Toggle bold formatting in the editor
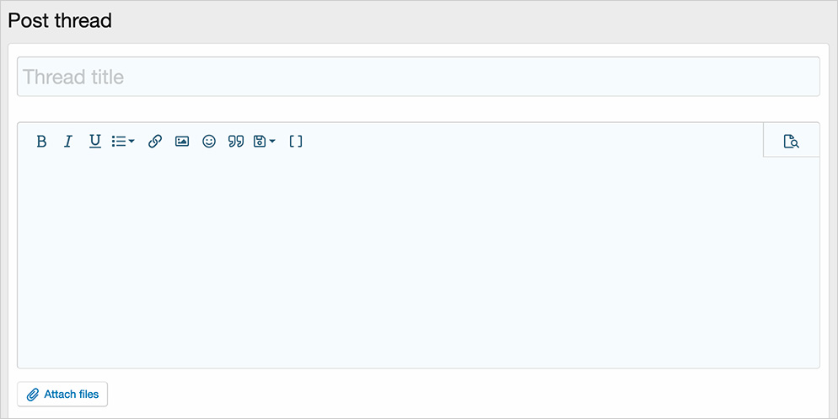 41,142
